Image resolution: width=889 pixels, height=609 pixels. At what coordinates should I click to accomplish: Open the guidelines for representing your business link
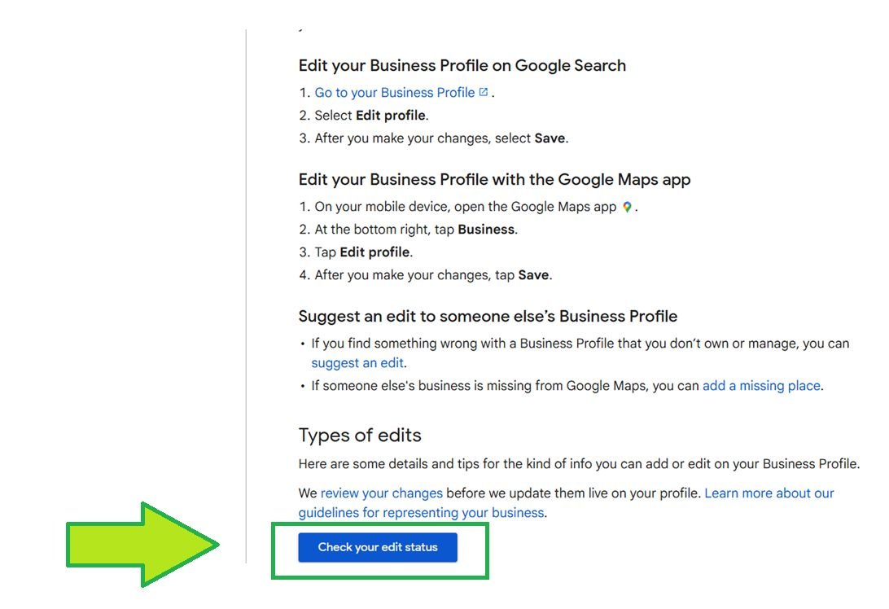(x=420, y=512)
